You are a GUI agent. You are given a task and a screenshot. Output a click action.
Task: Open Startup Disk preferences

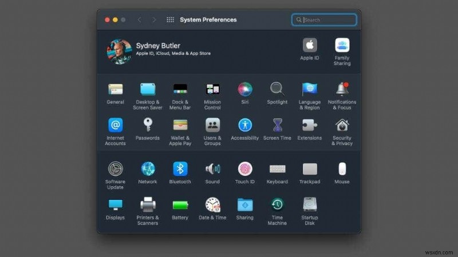[310, 205]
